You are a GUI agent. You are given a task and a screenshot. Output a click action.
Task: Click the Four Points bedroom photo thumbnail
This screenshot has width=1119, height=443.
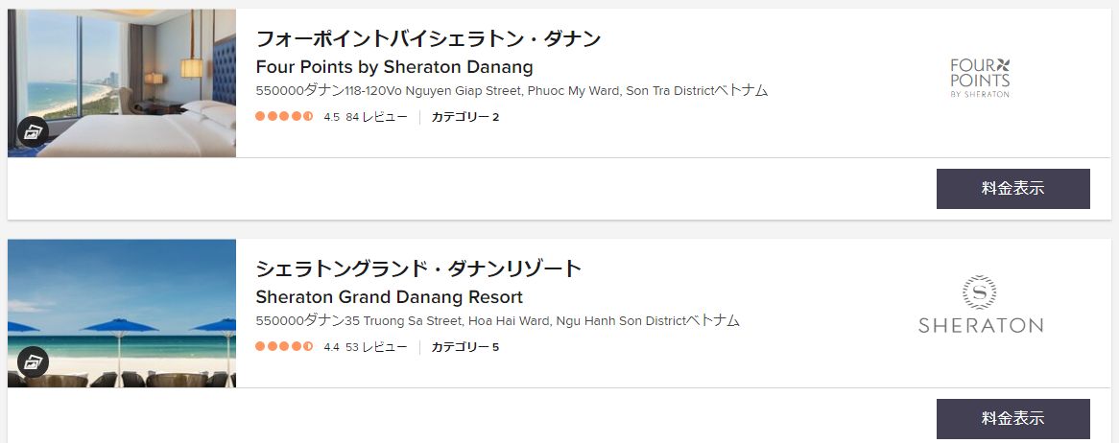point(122,82)
